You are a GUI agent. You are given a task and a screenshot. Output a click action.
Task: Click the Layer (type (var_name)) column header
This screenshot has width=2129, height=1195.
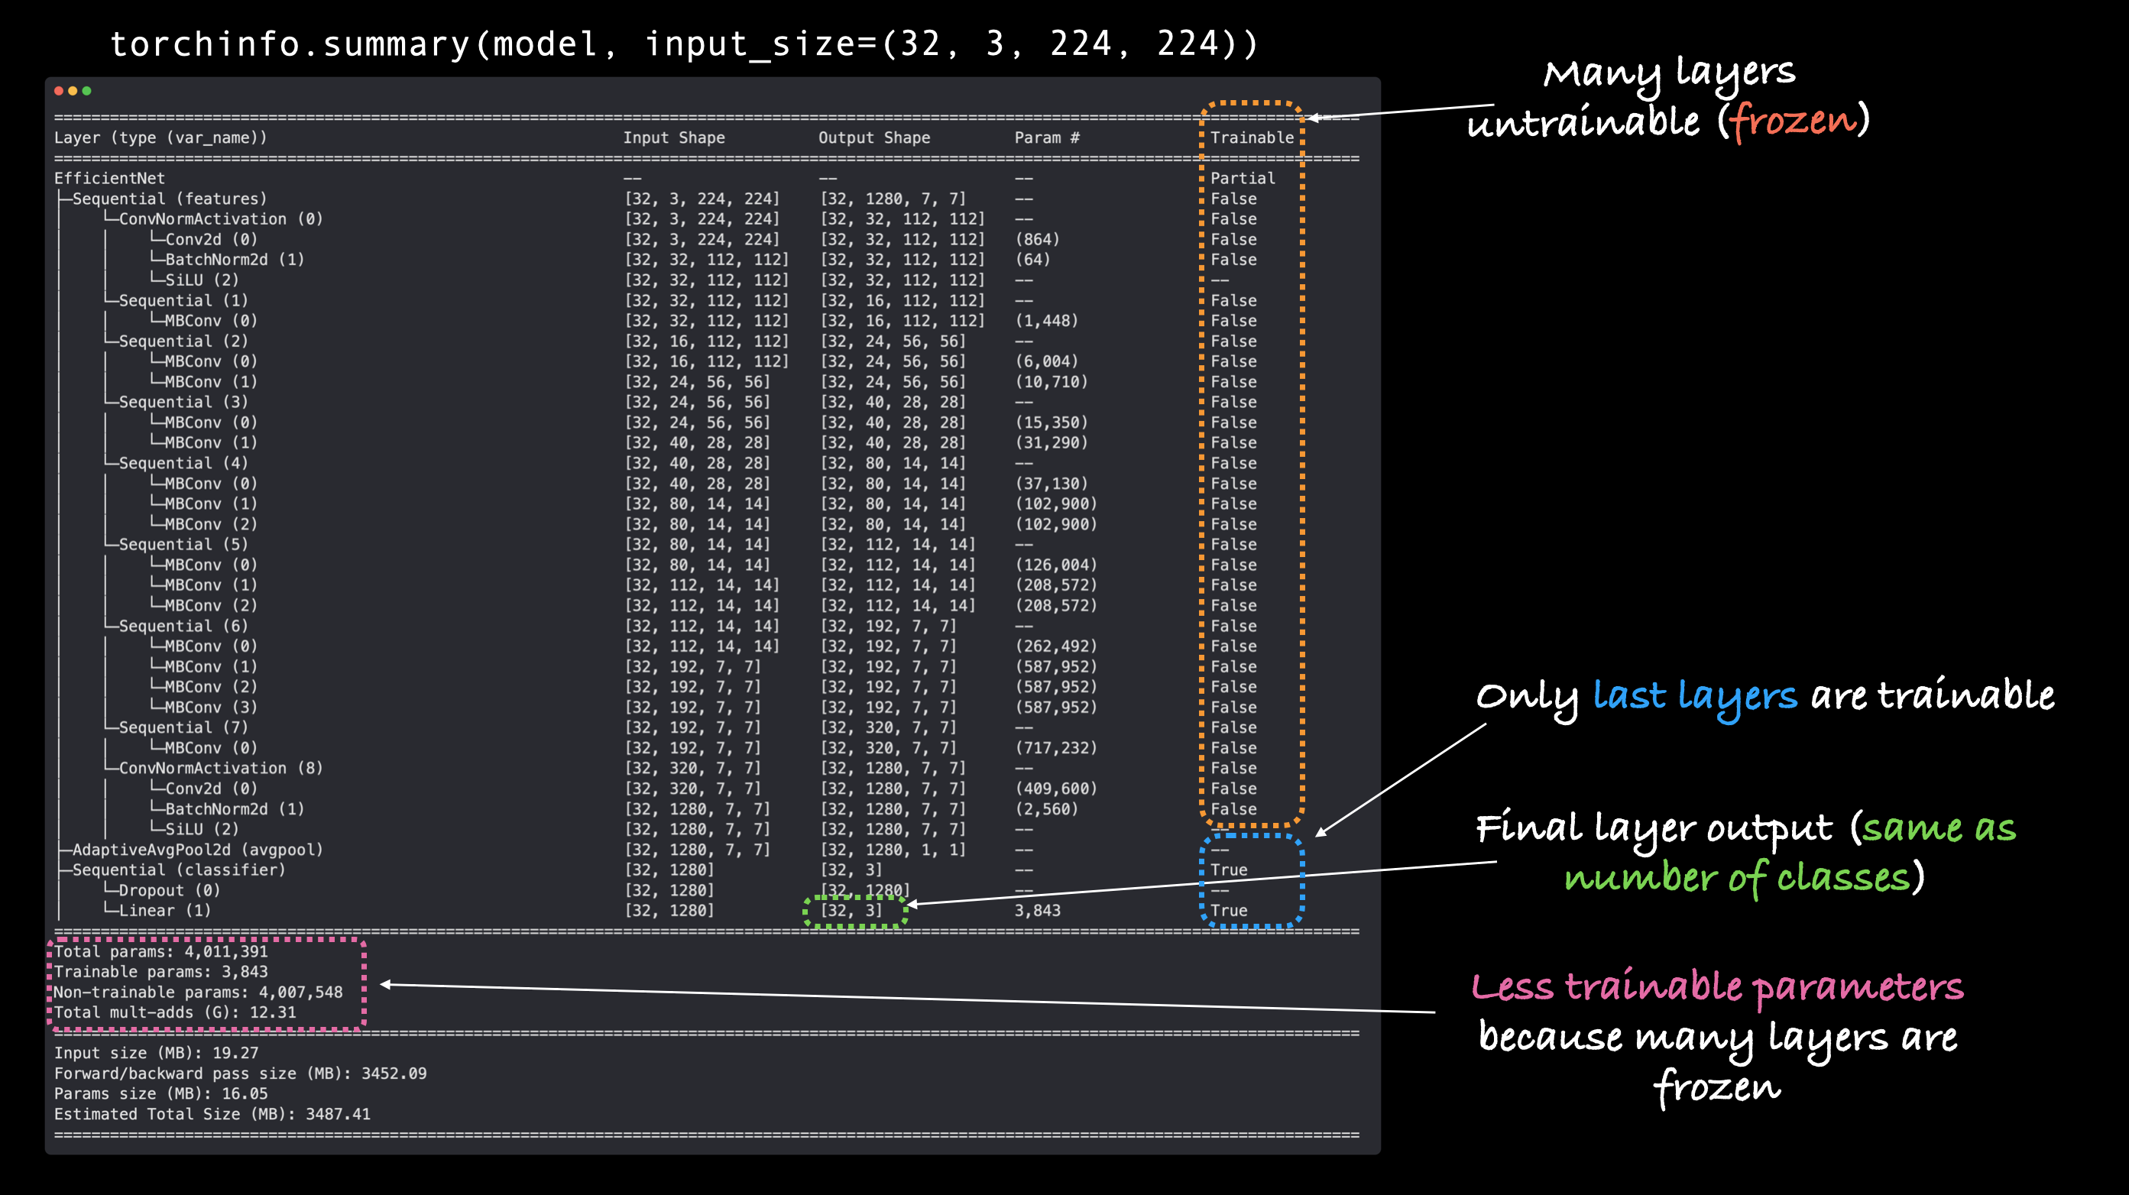pyautogui.click(x=160, y=138)
